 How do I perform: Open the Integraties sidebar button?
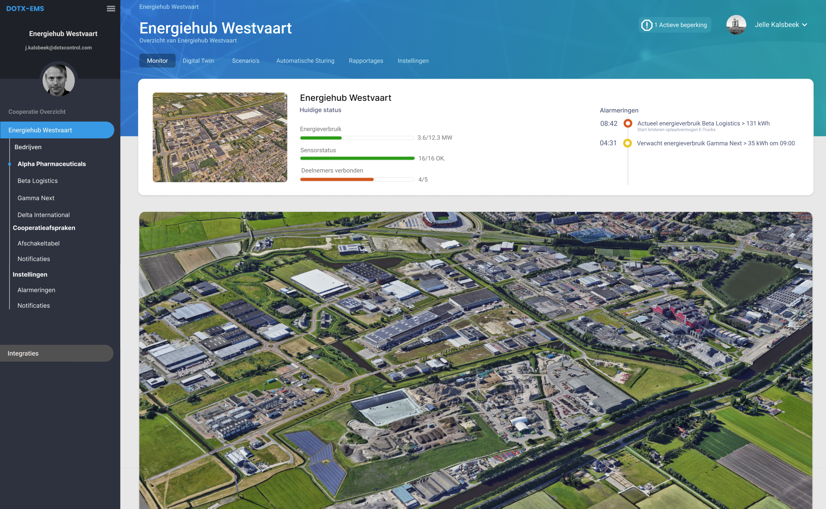(x=57, y=353)
